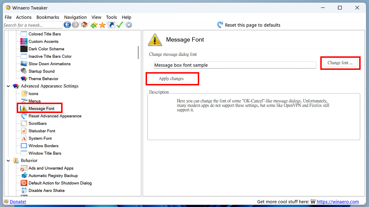
Task: Click the Change font button
Action: [x=340, y=63]
